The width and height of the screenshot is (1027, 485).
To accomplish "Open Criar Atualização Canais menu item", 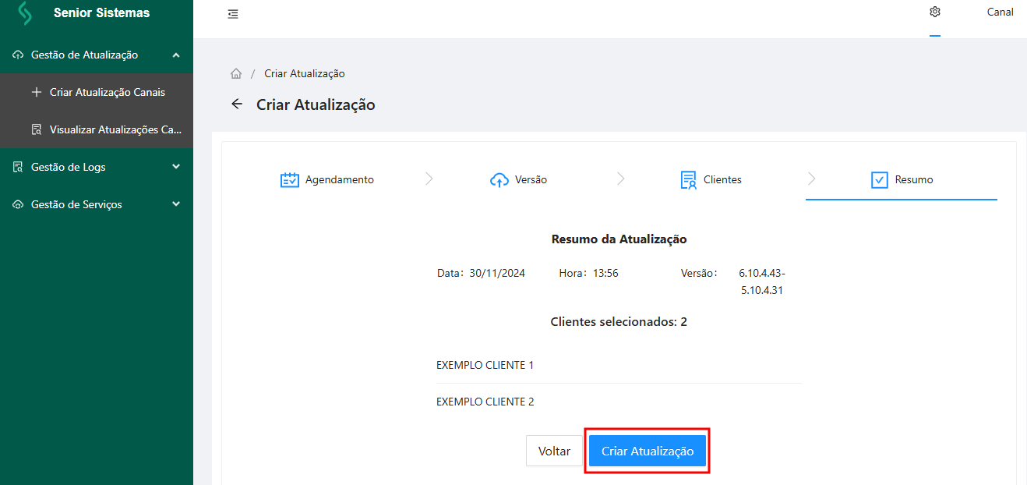I will point(97,92).
